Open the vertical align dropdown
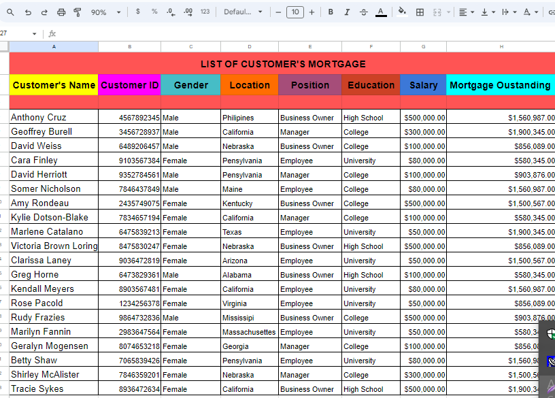The height and width of the screenshot is (398, 555). tap(488, 12)
